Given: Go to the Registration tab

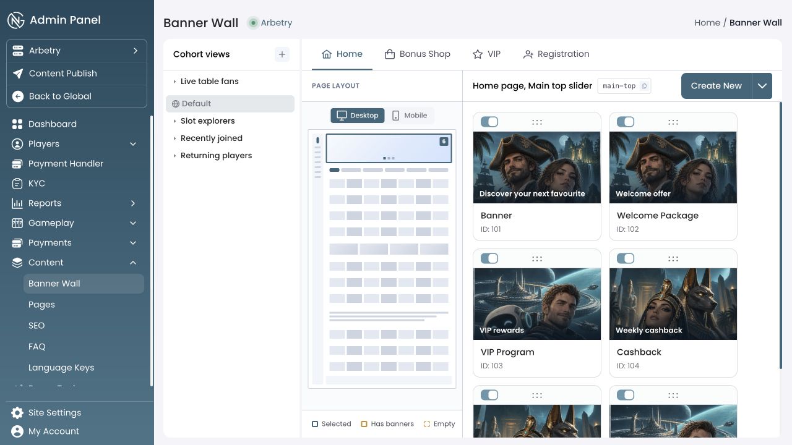Looking at the screenshot, I should coord(556,54).
